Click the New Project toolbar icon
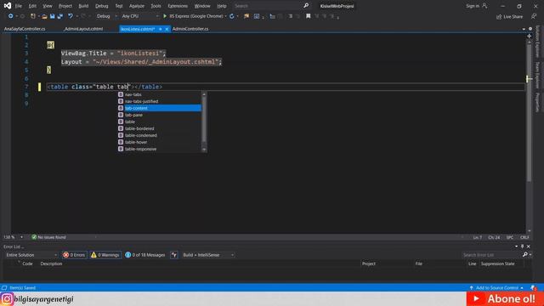 pos(33,16)
